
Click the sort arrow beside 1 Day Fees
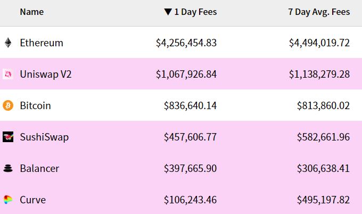[x=168, y=12]
